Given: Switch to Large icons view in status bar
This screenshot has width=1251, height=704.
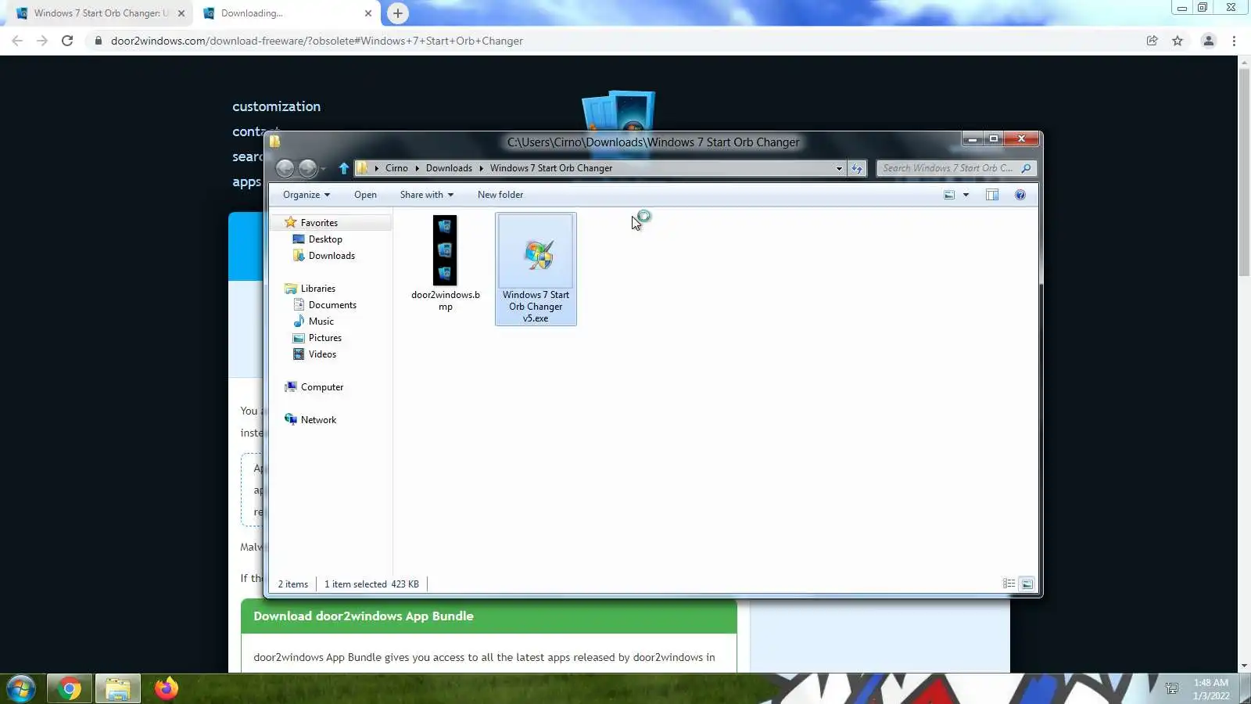Looking at the screenshot, I should click(x=1027, y=584).
